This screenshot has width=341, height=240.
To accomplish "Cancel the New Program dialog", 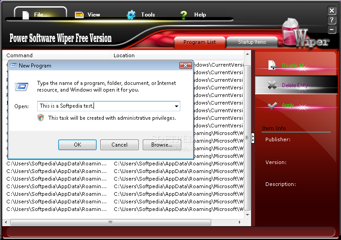I will (119, 145).
